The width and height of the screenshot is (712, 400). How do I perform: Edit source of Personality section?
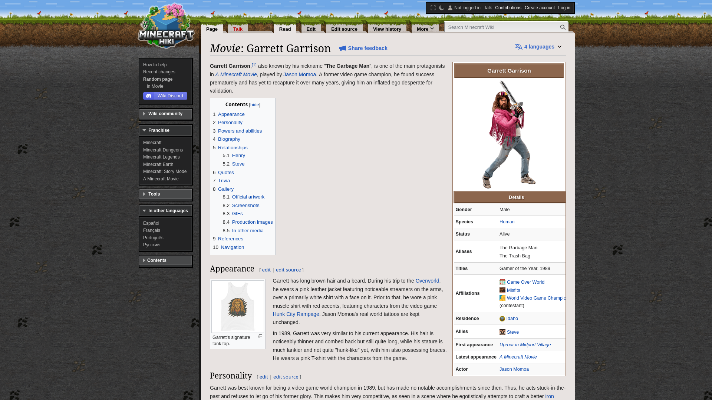click(x=286, y=377)
